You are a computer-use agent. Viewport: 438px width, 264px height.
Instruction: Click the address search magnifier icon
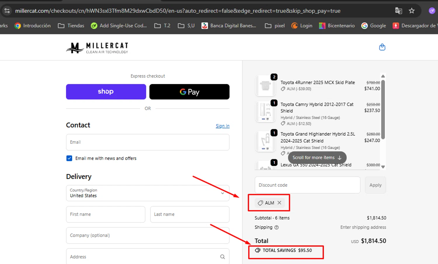coord(223,257)
